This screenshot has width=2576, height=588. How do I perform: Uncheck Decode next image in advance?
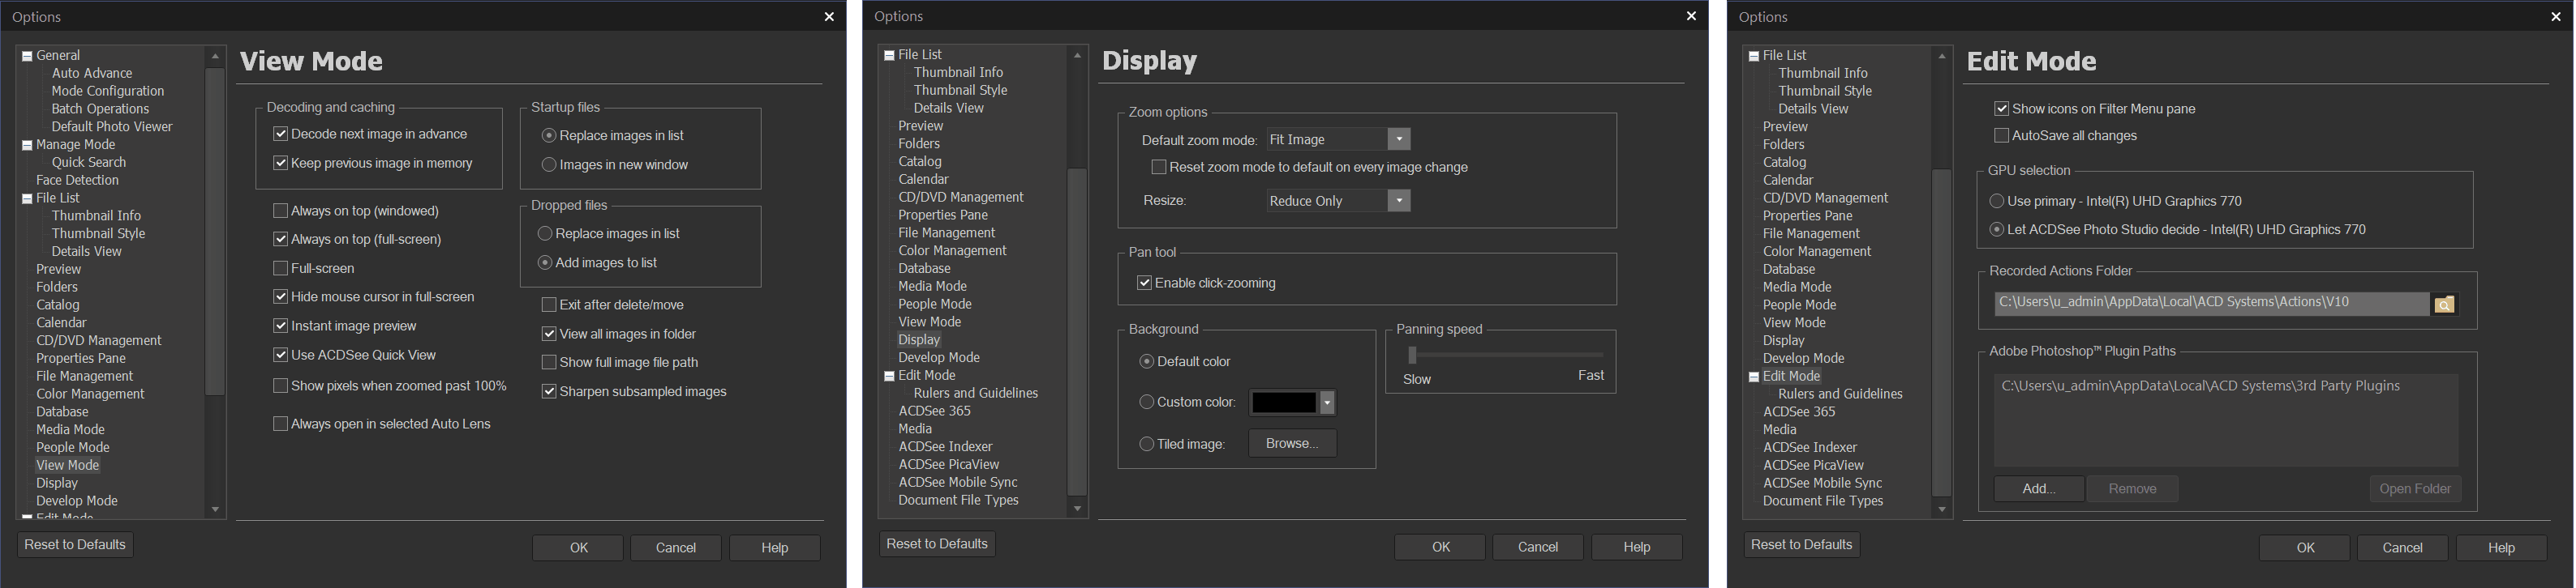(281, 134)
